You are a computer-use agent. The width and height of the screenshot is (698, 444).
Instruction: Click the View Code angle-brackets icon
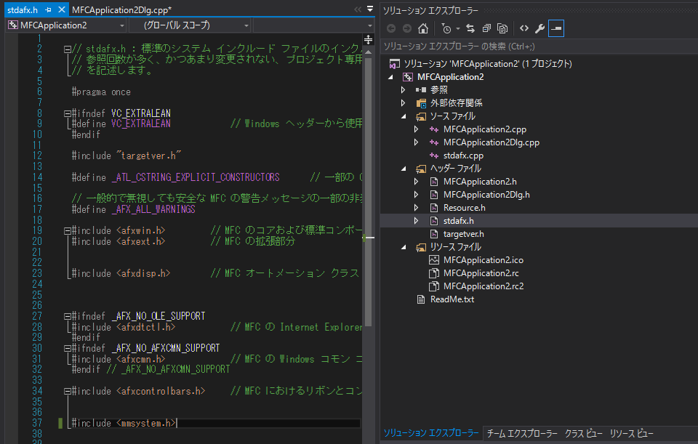[524, 28]
